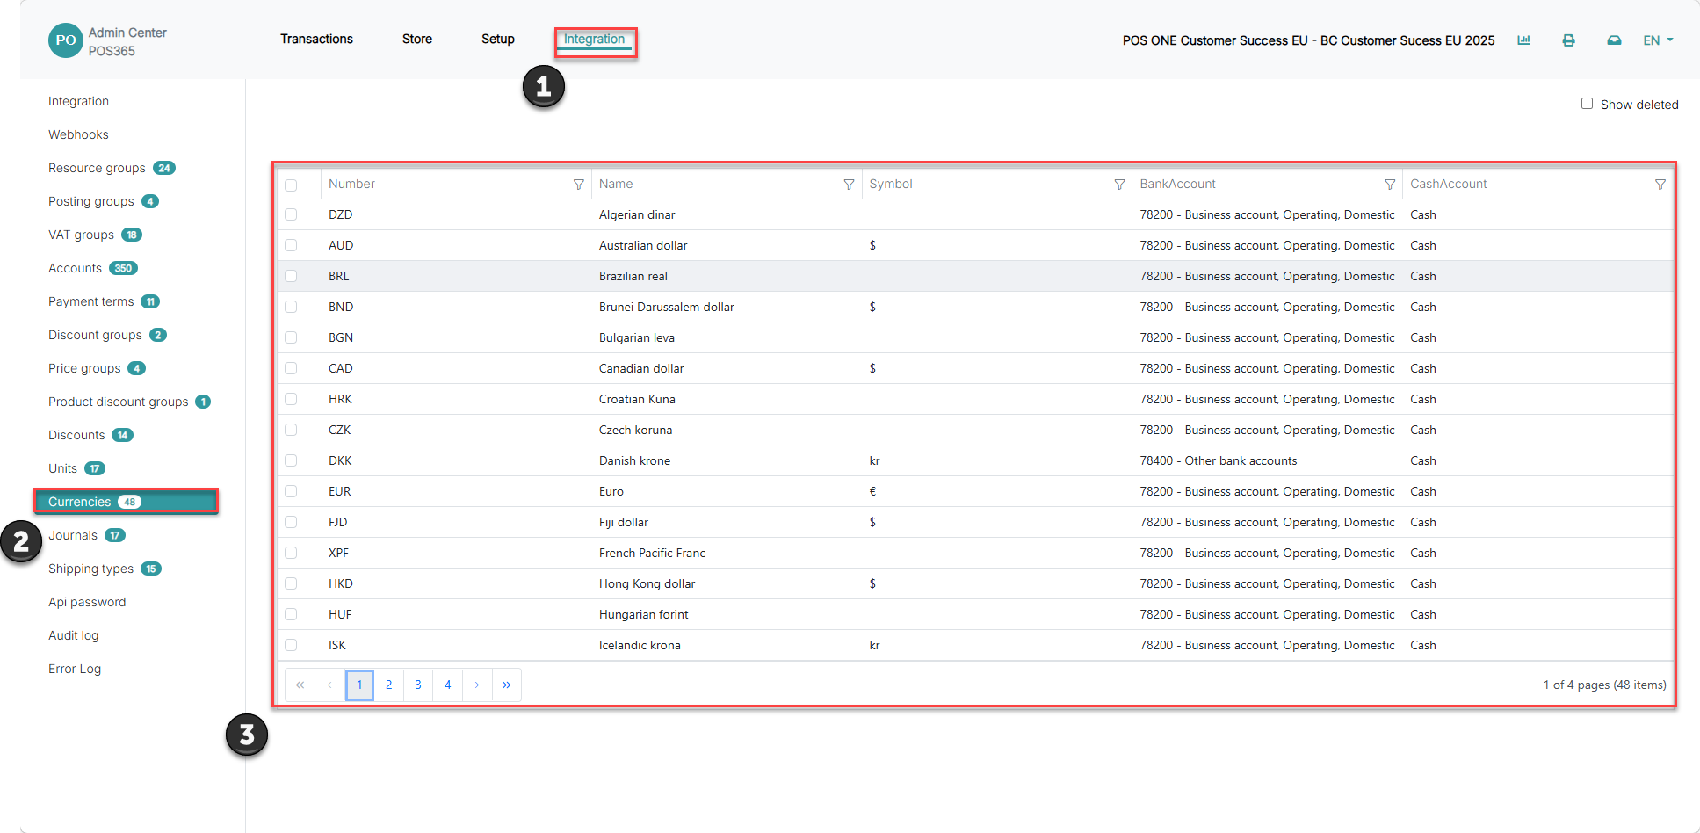Open the statistics chart icon
The width and height of the screenshot is (1700, 833).
click(1523, 40)
